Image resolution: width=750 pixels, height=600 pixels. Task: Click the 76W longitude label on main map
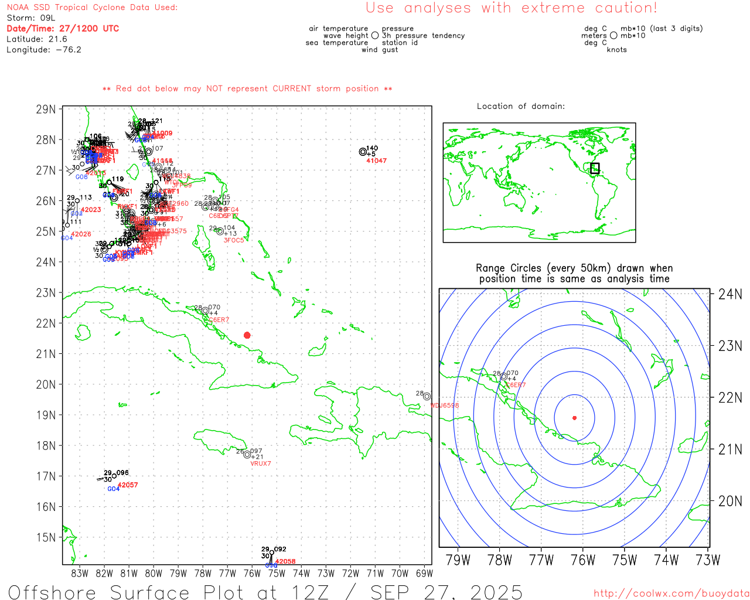[x=252, y=574]
